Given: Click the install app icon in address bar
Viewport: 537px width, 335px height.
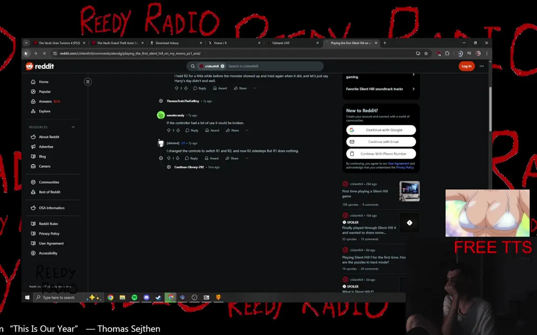Looking at the screenshot, I should (418, 54).
